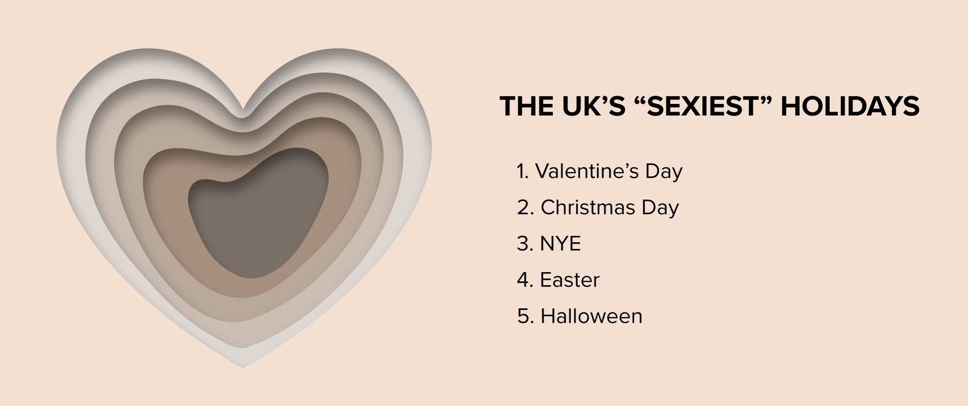
Task: Click the heading "The UK's Sexiest Holidays"
Action: (710, 106)
